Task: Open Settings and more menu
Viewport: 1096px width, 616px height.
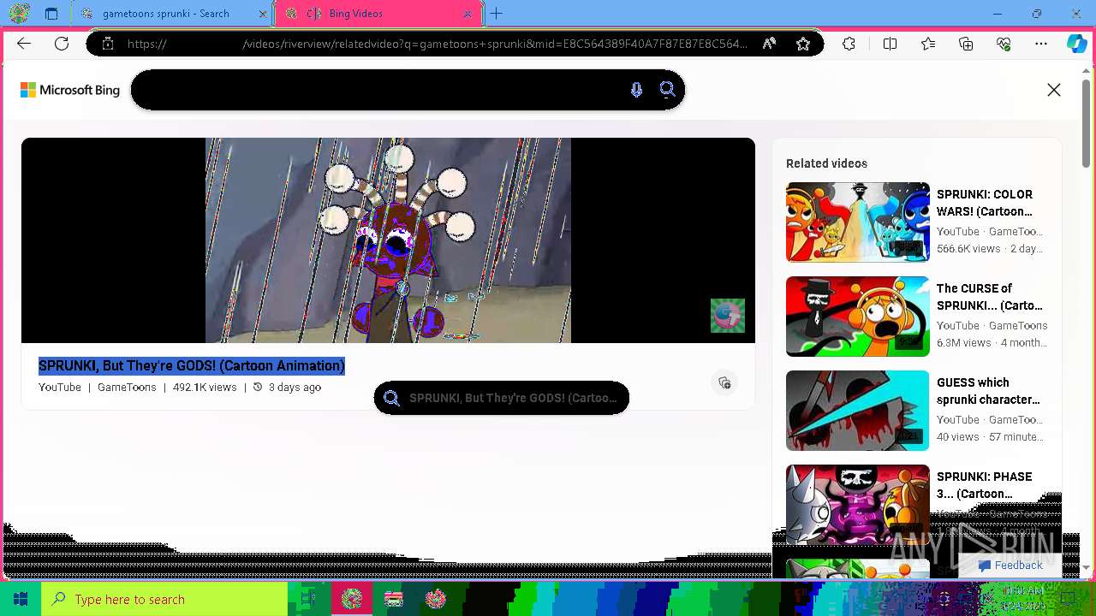Action: click(x=1041, y=44)
